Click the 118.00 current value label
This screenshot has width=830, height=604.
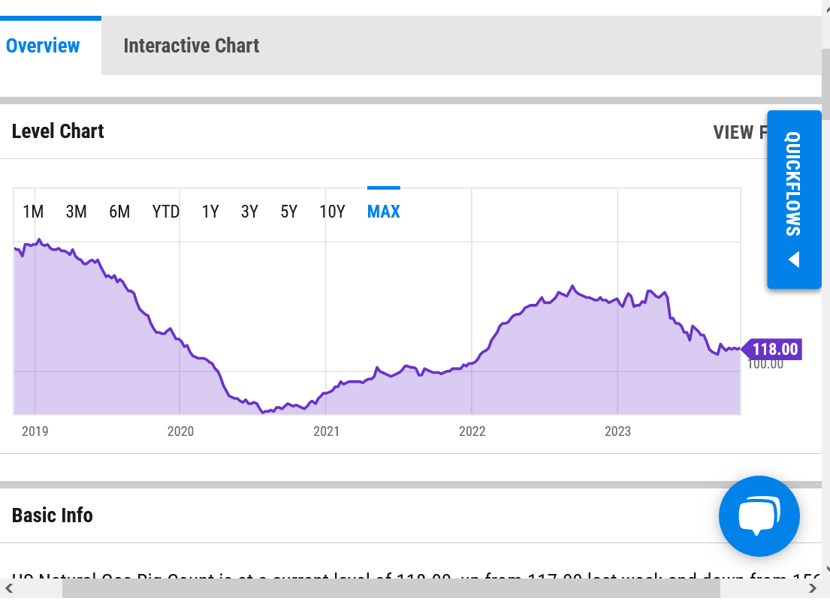coord(774,349)
